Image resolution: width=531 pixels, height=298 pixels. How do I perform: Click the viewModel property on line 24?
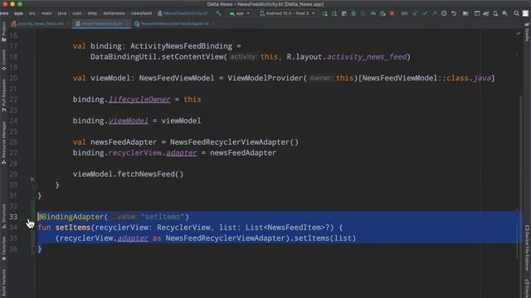pyautogui.click(x=129, y=121)
